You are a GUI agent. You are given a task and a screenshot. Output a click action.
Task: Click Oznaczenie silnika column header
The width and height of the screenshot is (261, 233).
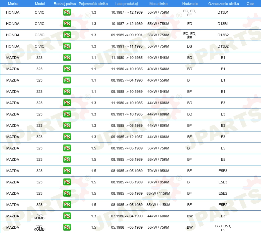coord(223,4)
